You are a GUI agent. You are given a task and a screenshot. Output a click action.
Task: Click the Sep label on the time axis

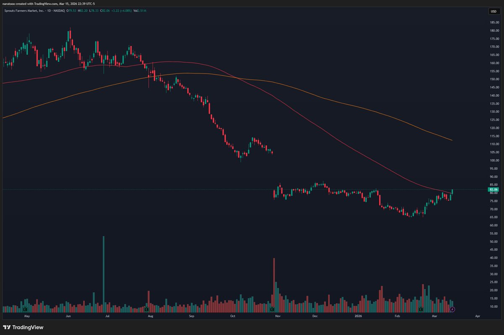click(x=192, y=315)
